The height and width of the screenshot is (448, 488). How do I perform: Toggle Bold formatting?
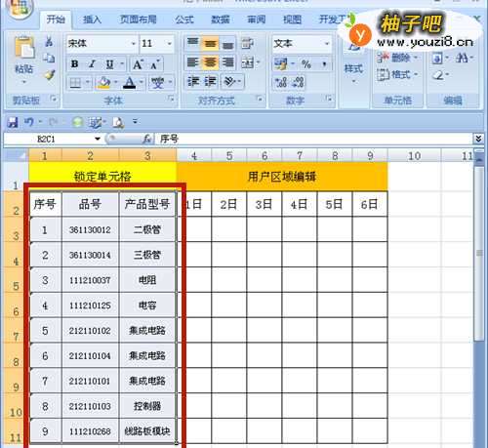75,64
